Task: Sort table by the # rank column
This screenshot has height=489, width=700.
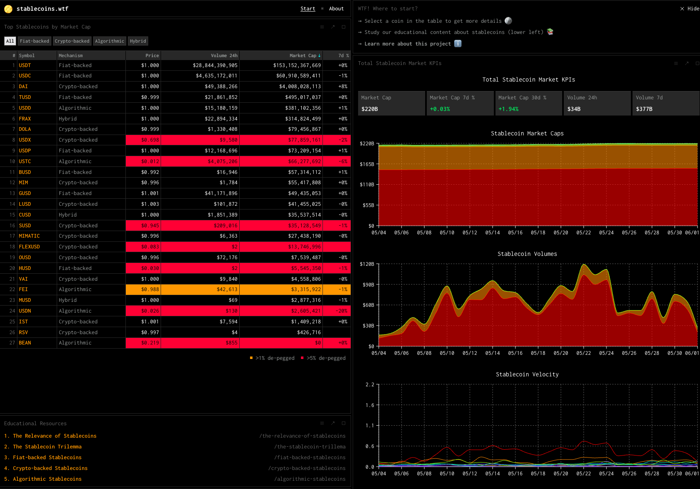Action: point(14,55)
